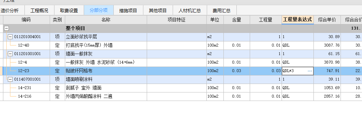The height and width of the screenshot is (135, 362).
Task: Click unit price 1053.69
Action: click(x=327, y=88)
